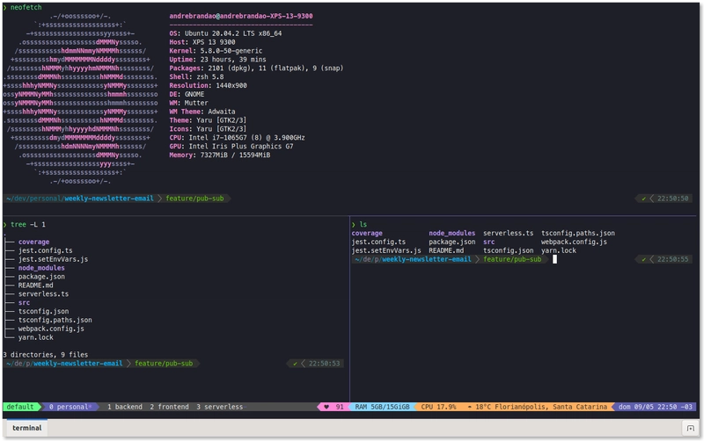Click the 'Kernel: 5.8.0-50-generic' line
Image resolution: width=704 pixels, height=441 pixels.
[x=216, y=51]
